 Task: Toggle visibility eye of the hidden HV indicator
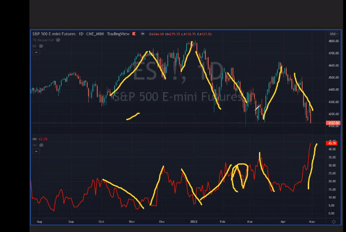click(x=41, y=145)
